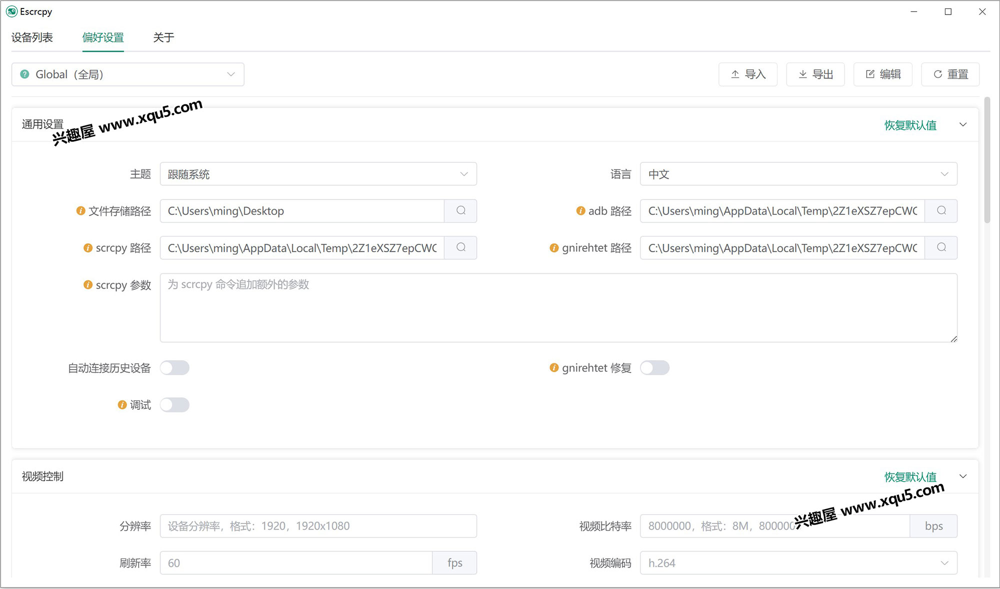Toggle 自动连接历史设备 switch
The height and width of the screenshot is (589, 1000).
click(x=174, y=368)
